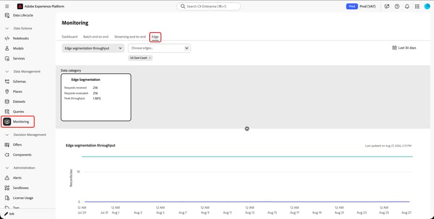Click the Services sidebar icon

[x=7, y=58]
